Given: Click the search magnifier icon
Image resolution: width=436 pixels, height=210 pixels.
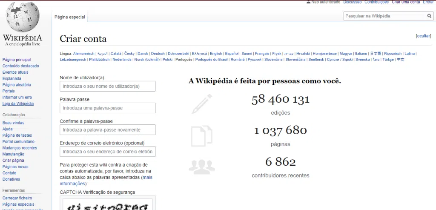Looking at the screenshot, I should point(429,16).
